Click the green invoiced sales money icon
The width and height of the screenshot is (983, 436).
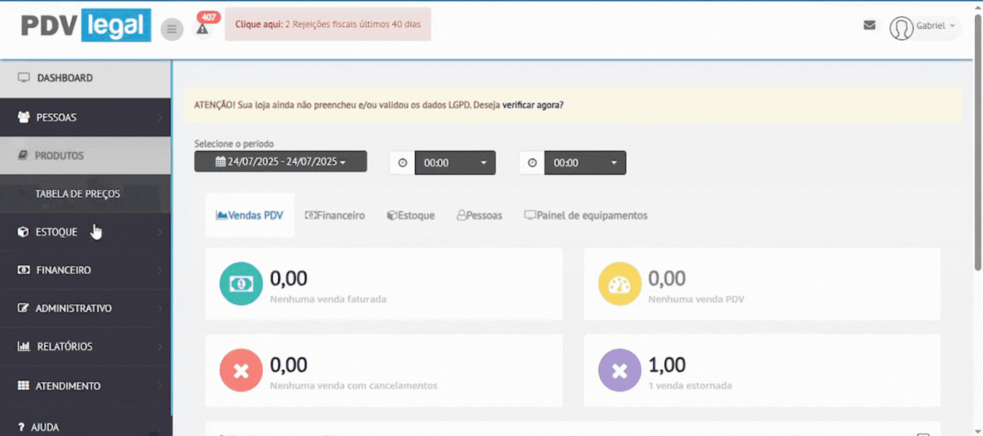pos(241,284)
